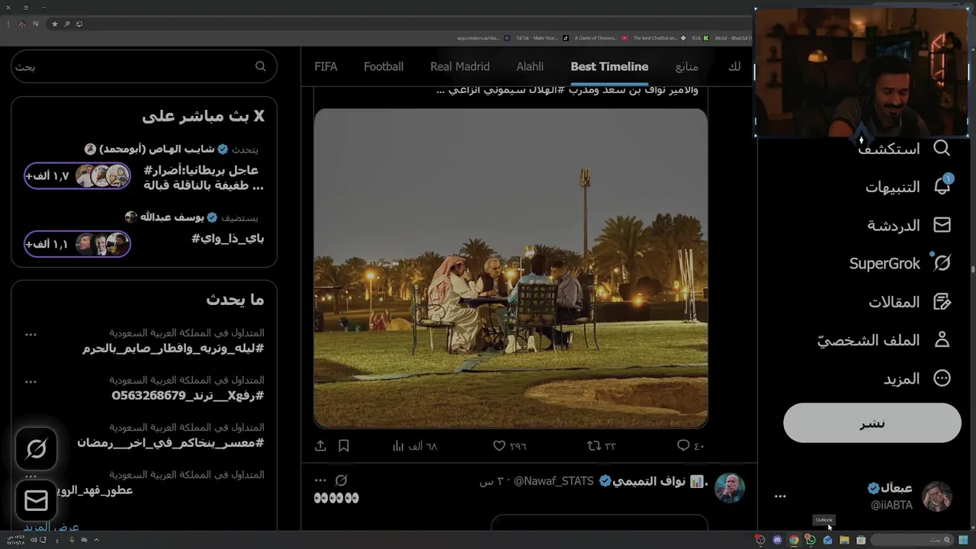Click the page vertical scrollbar thumb

[x=972, y=268]
